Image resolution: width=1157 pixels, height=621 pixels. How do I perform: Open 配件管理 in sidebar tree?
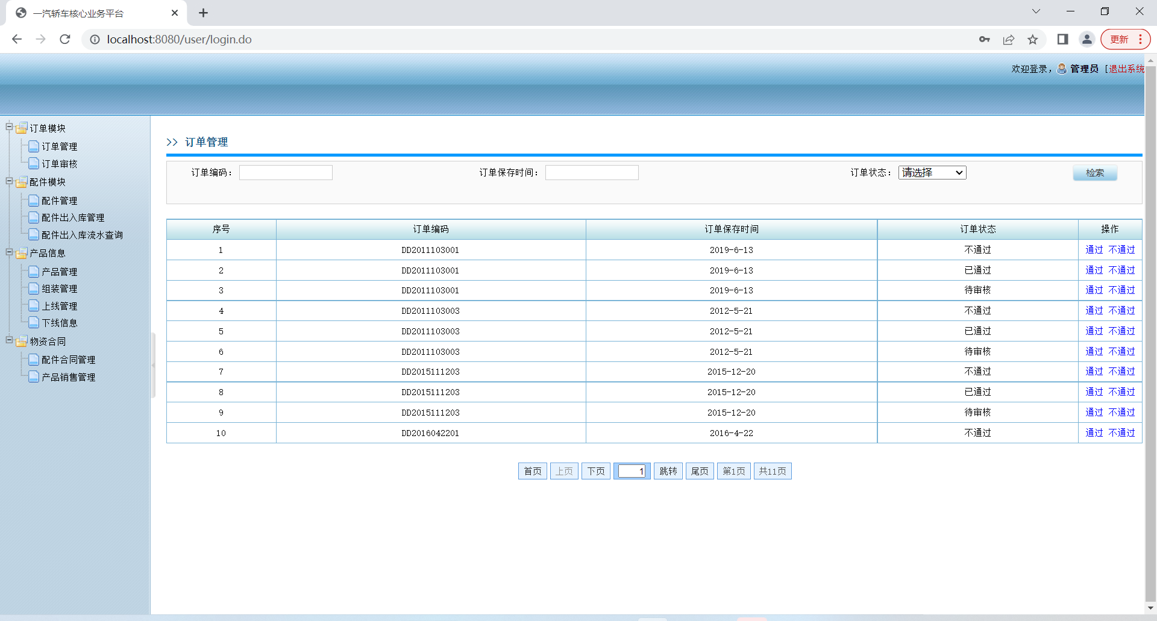[x=59, y=201]
